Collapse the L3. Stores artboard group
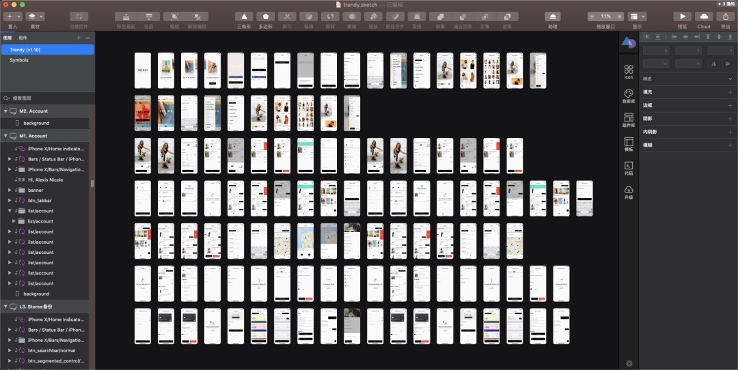 (5, 307)
